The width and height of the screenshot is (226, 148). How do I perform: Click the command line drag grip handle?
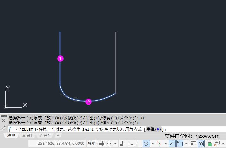4,116
